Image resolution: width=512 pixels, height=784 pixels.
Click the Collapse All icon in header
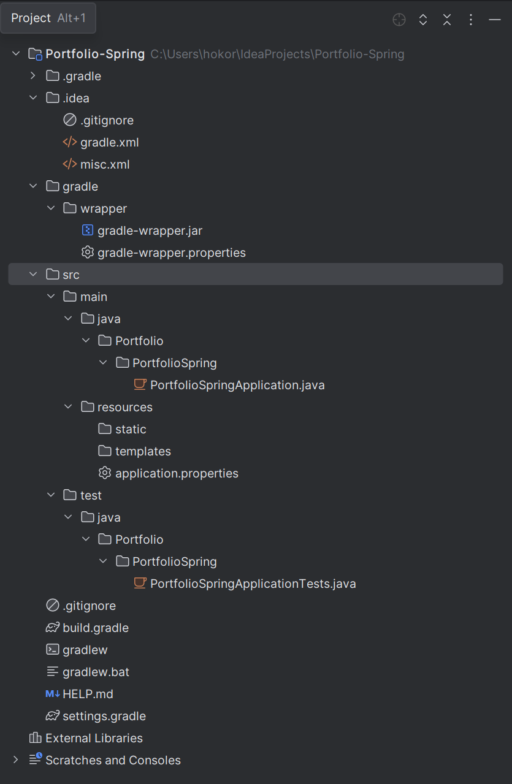tap(447, 20)
